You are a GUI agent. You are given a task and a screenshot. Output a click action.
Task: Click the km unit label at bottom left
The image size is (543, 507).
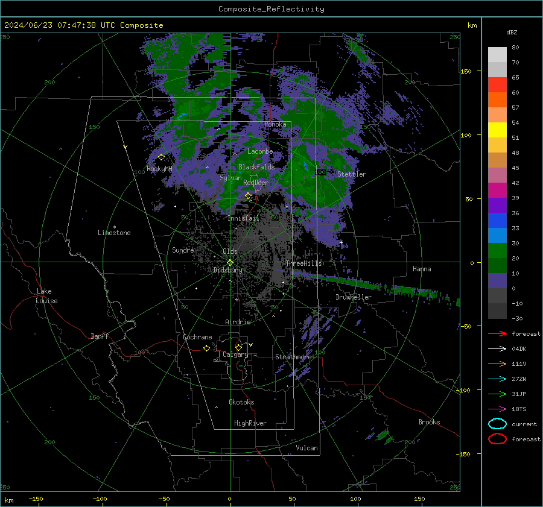click(x=8, y=500)
